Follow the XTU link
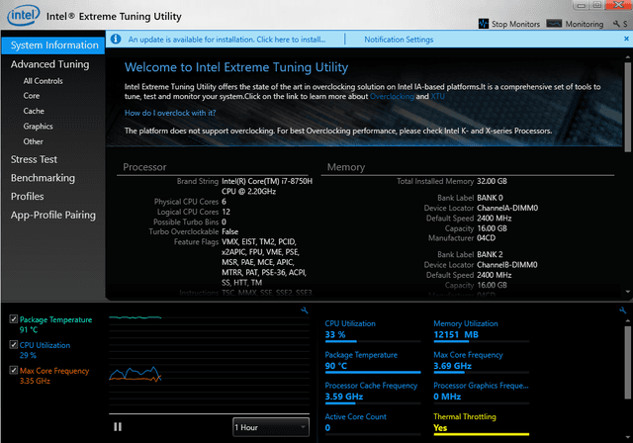 pos(437,97)
